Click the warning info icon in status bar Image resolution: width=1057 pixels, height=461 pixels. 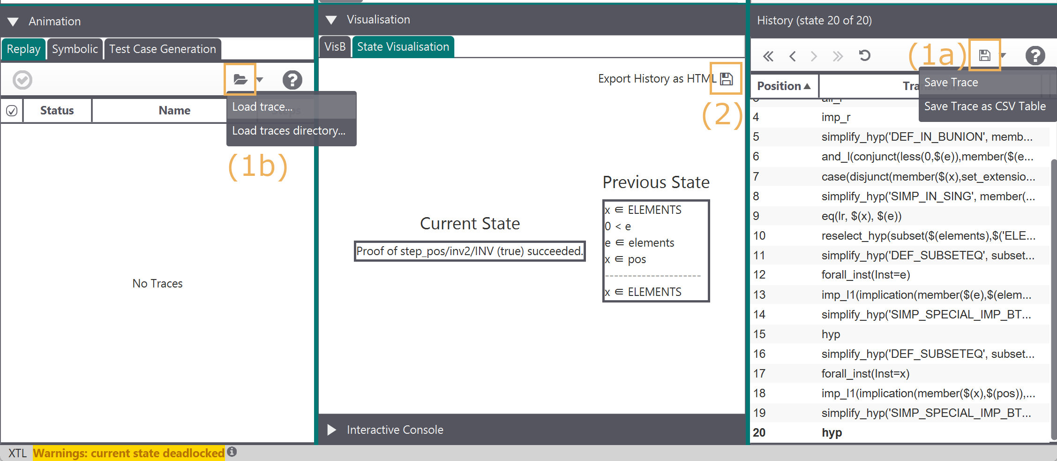(232, 452)
